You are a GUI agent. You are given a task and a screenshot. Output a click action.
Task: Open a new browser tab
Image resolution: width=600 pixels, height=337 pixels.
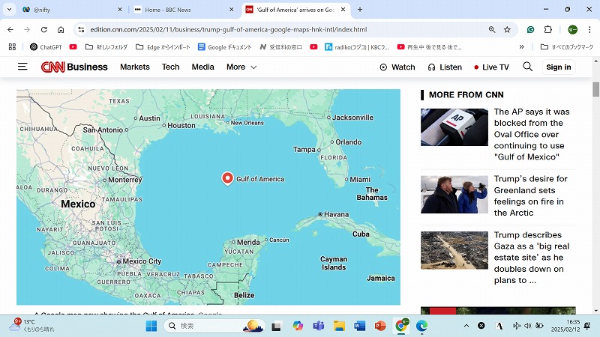[360, 10]
